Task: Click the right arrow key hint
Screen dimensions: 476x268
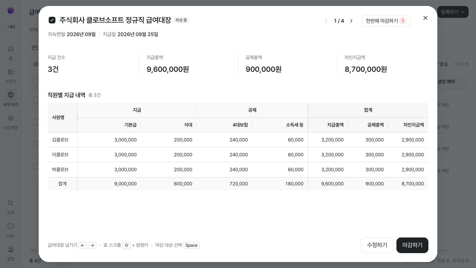Action: [x=92, y=245]
